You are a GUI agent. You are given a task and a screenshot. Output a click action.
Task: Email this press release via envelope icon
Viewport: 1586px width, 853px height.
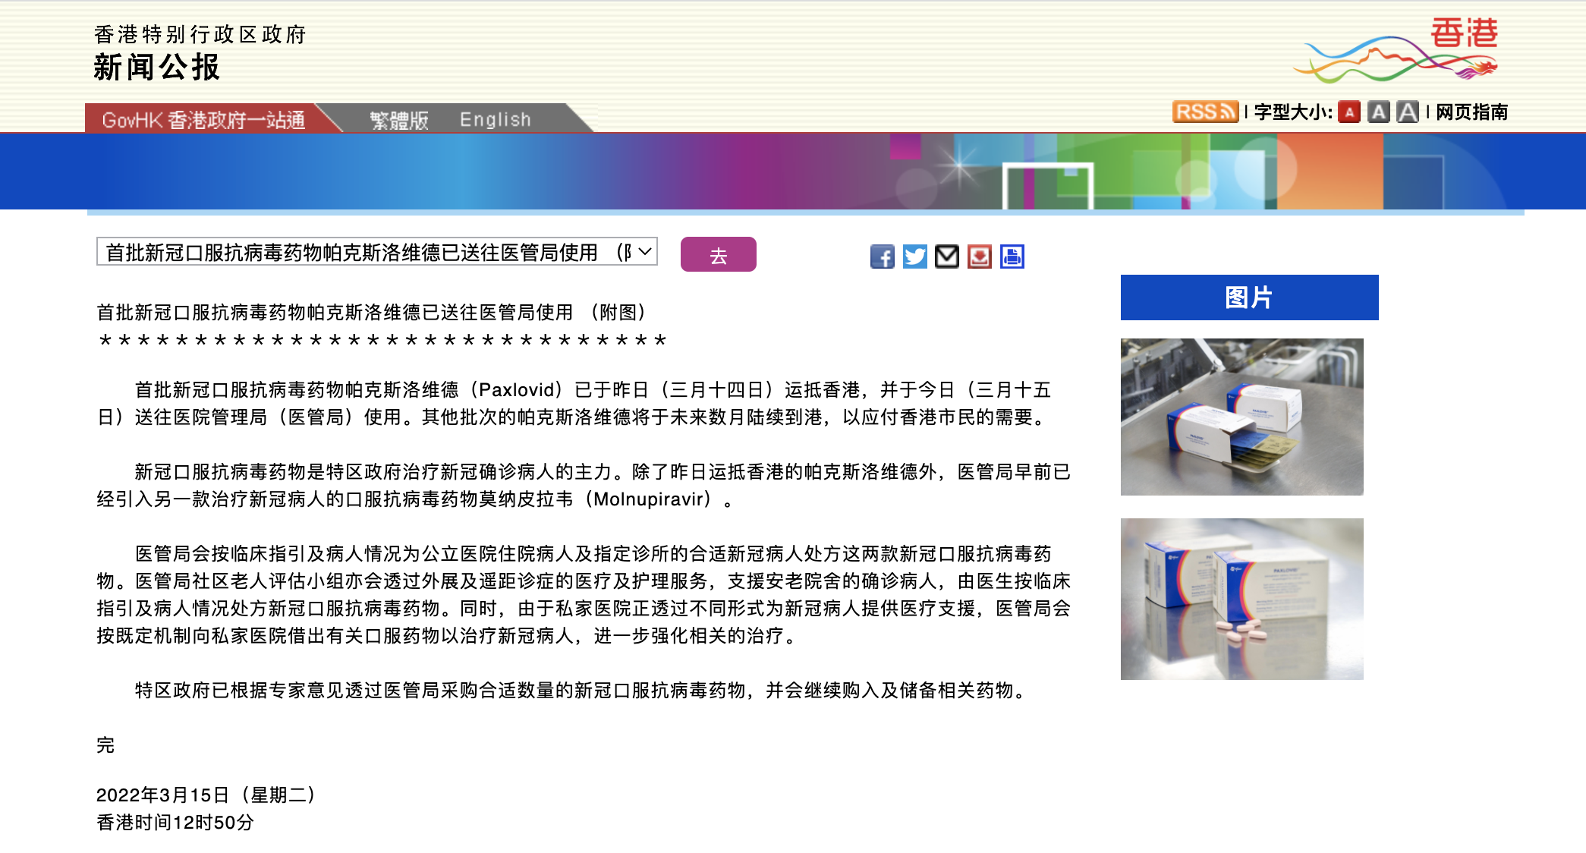(947, 257)
